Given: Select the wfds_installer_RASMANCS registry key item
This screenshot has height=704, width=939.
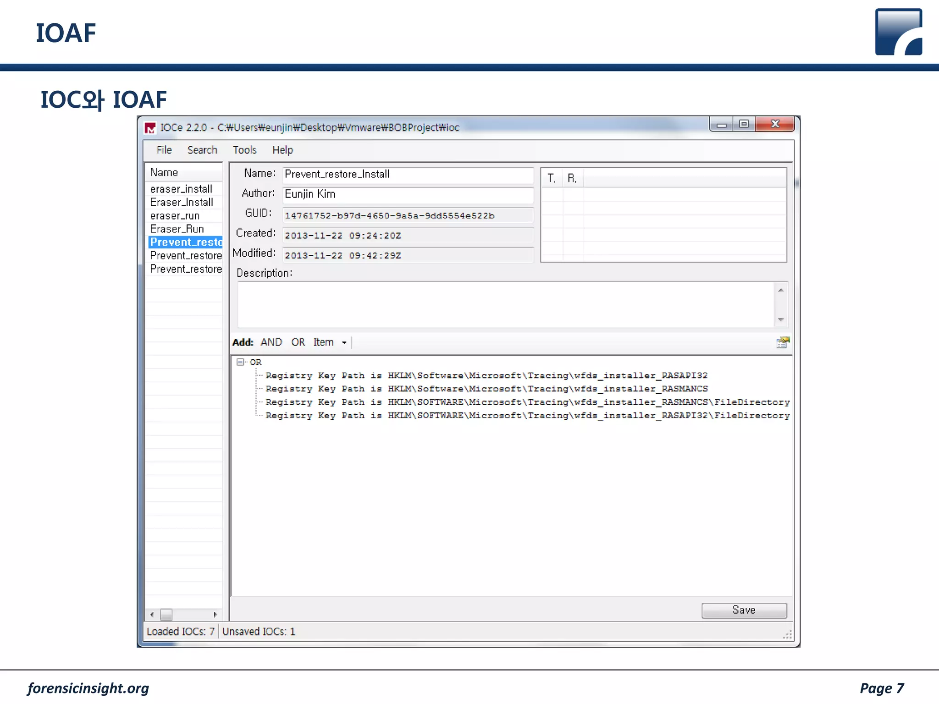Looking at the screenshot, I should 486,389.
